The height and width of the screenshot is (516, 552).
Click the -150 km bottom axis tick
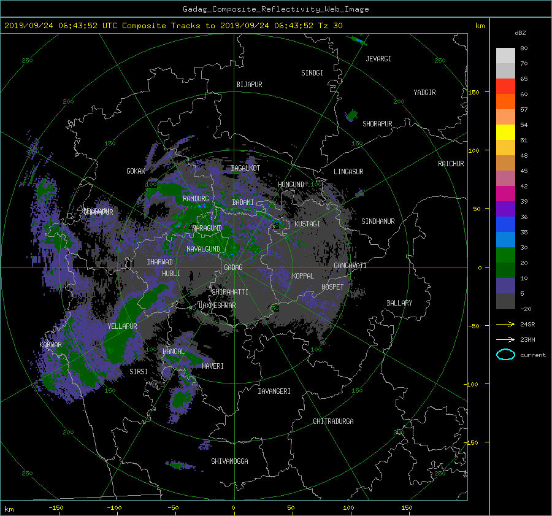56,507
